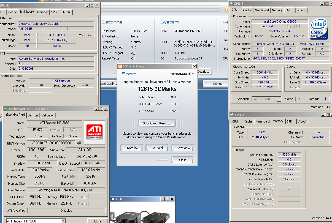Image resolution: width=332 pixels, height=223 pixels.
Task: Click the Close button at the bottom of GPU-Z
Action: (98, 221)
